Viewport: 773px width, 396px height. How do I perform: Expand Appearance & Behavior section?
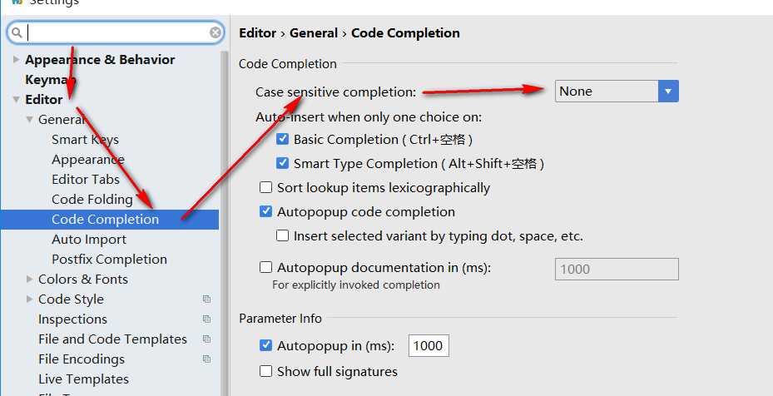click(17, 59)
